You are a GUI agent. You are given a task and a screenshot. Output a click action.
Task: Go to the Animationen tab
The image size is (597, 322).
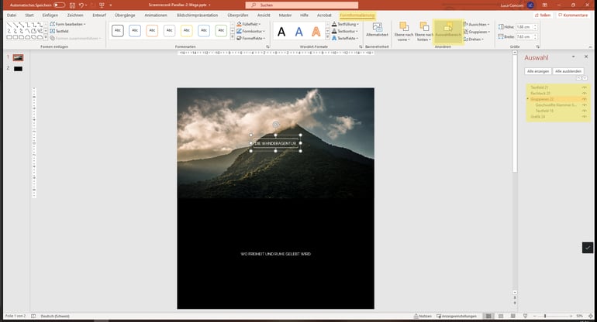[156, 15]
